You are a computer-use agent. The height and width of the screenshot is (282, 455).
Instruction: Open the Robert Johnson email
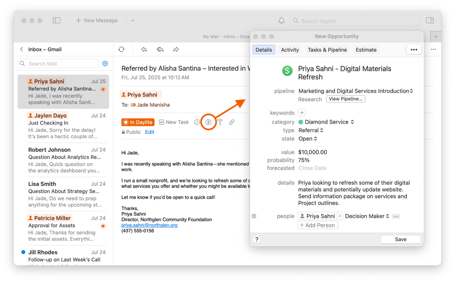tap(63, 160)
